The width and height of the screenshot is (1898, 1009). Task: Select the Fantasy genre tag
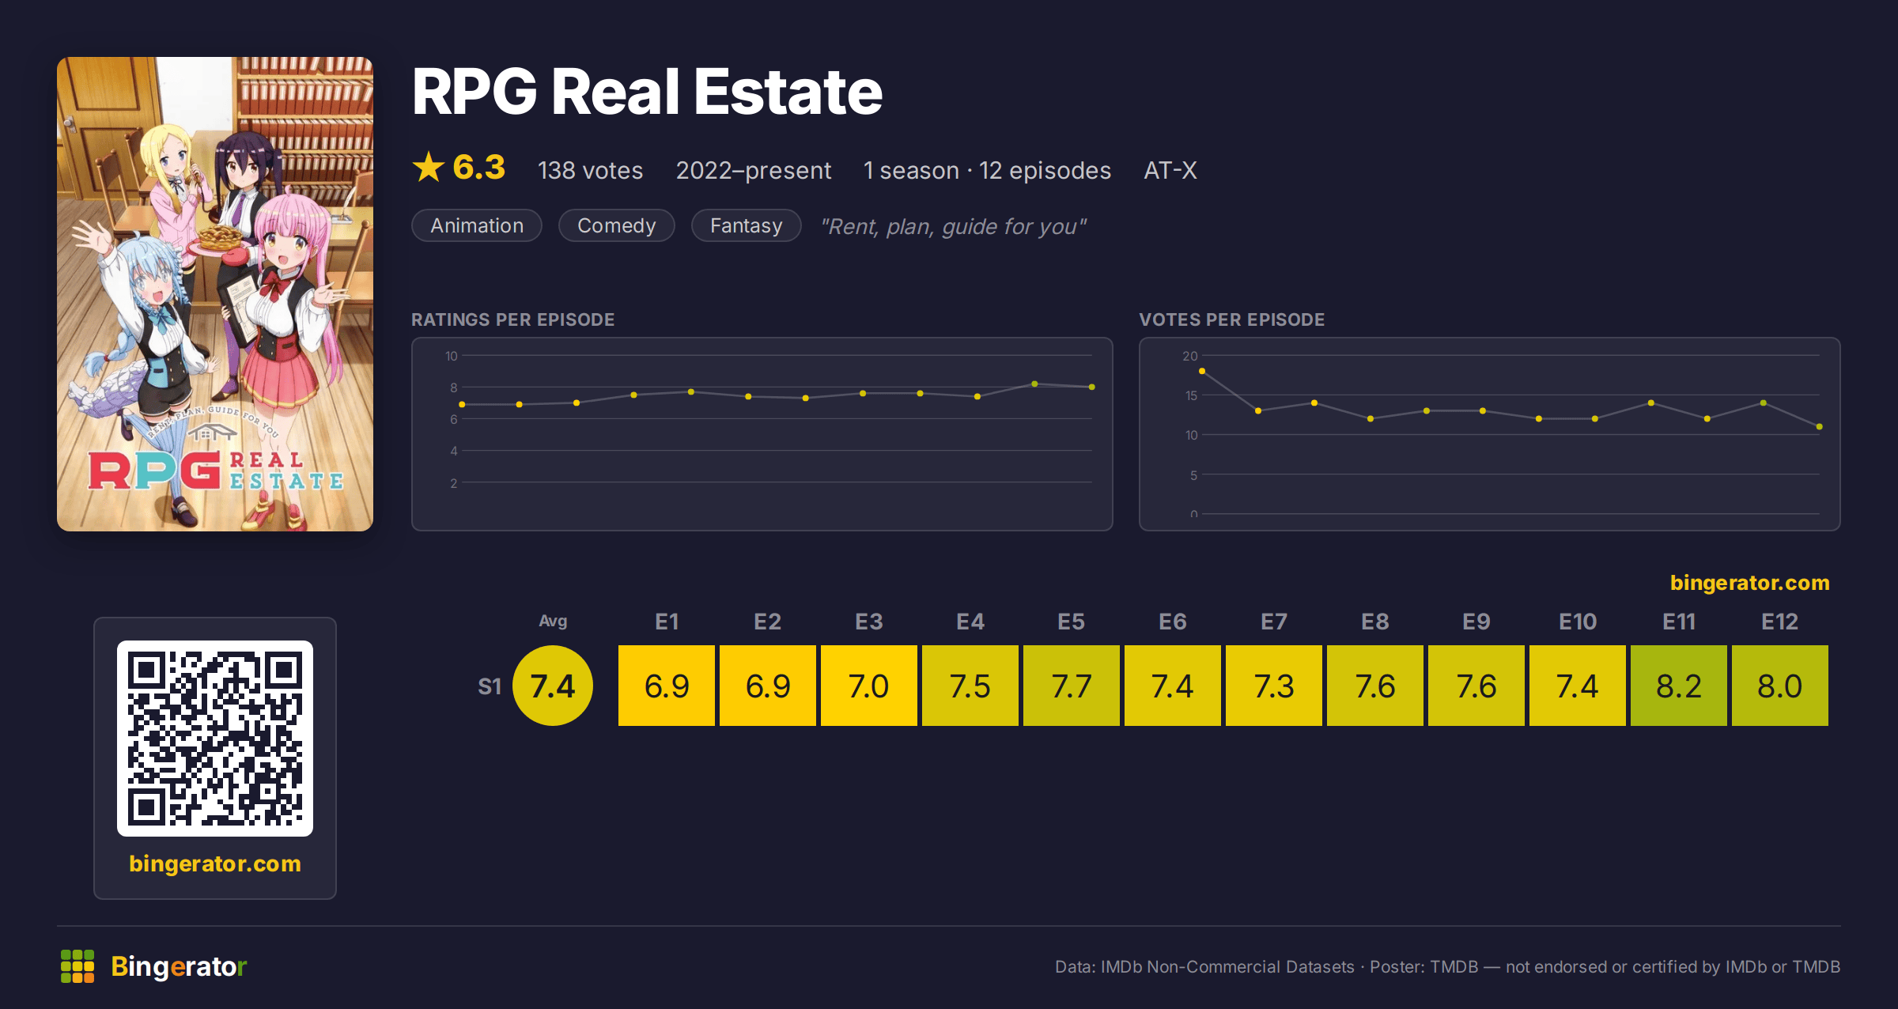click(747, 225)
